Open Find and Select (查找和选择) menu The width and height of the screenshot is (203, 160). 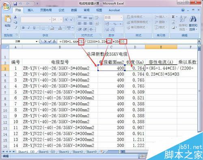(x=193, y=23)
